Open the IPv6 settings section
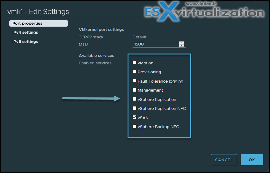This screenshot has height=173, width=270. pos(25,42)
